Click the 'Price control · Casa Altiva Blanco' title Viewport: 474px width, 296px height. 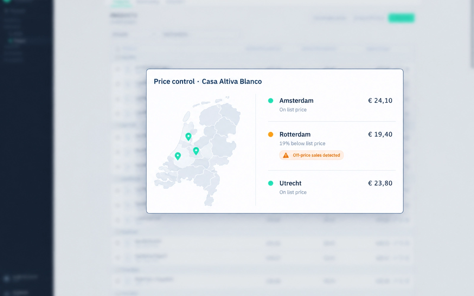[208, 81]
